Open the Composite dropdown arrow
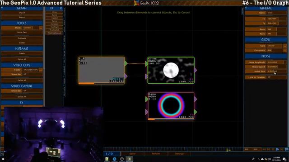Viewport: 289px width, 162px height. pyautogui.click(x=285, y=50)
